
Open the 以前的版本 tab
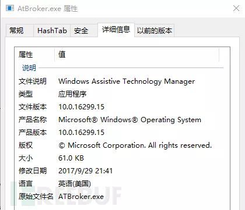click(x=155, y=30)
